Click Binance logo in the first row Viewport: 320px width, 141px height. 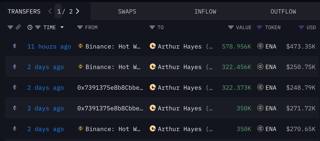80,46
